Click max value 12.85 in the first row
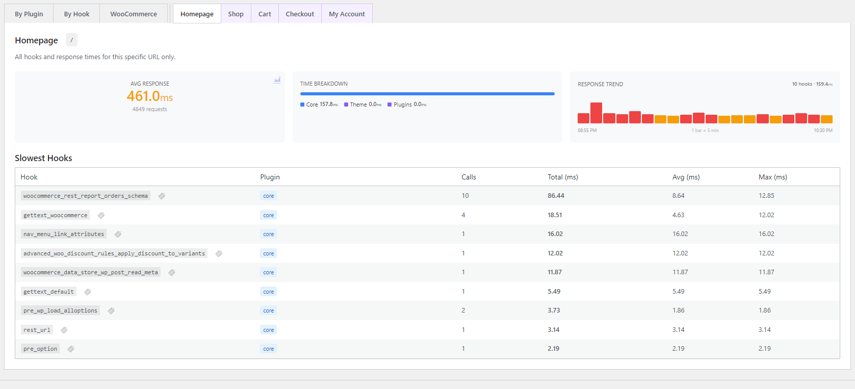 [766, 196]
